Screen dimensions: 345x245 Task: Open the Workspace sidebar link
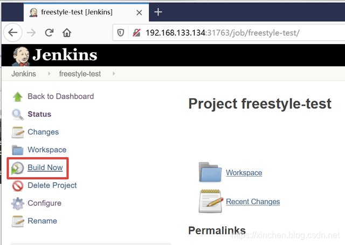click(x=47, y=150)
